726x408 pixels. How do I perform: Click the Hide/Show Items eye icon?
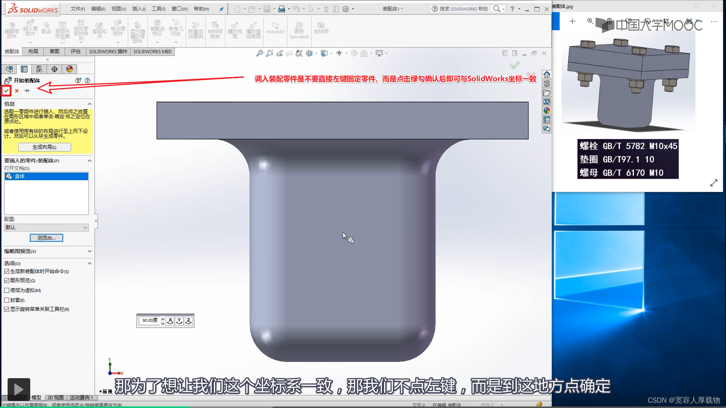pyautogui.click(x=339, y=53)
